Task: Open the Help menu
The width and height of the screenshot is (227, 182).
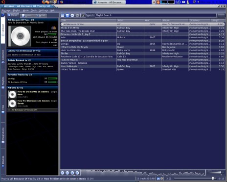Action: 53,10
